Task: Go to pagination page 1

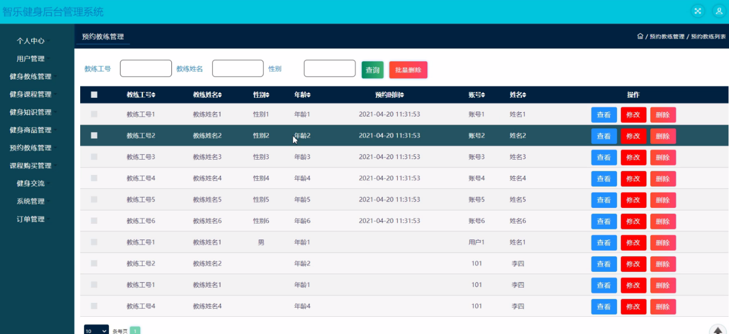Action: point(135,331)
